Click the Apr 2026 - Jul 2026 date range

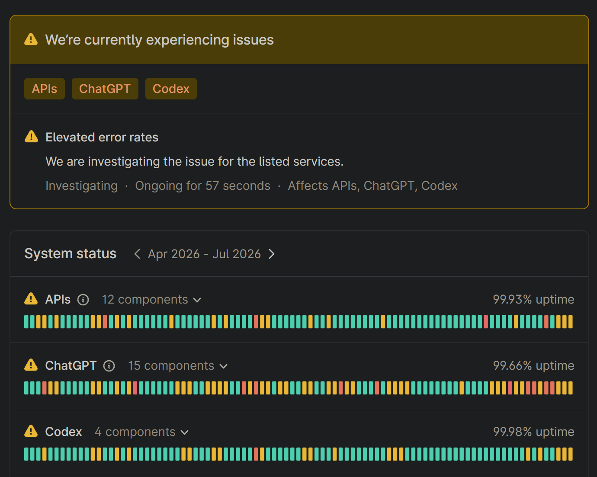204,254
